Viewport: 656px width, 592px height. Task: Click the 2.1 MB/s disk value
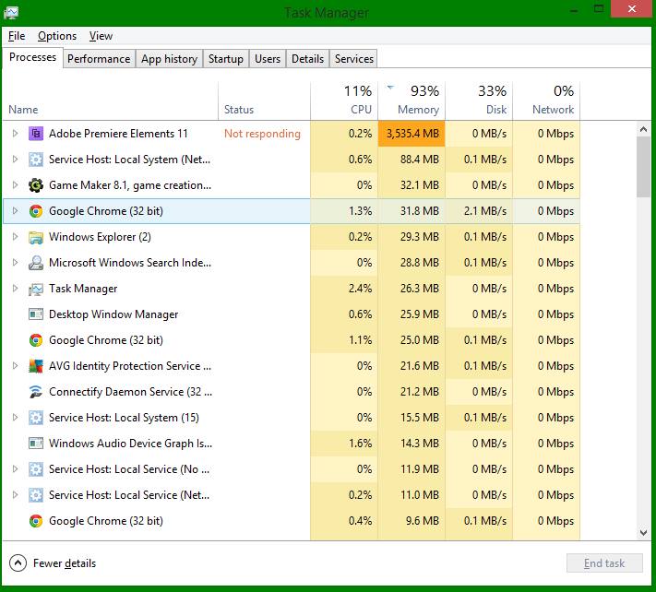(485, 211)
